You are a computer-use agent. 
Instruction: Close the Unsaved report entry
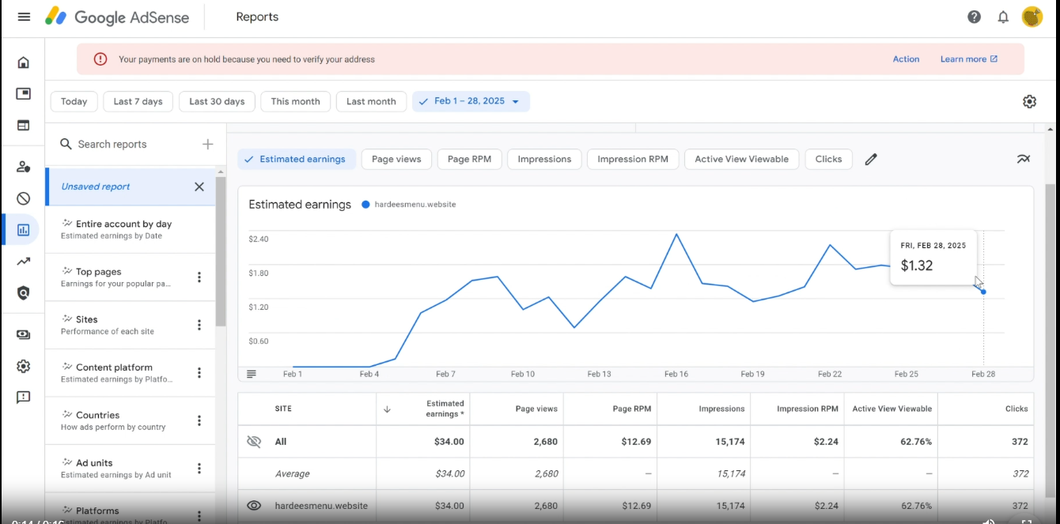click(x=199, y=187)
